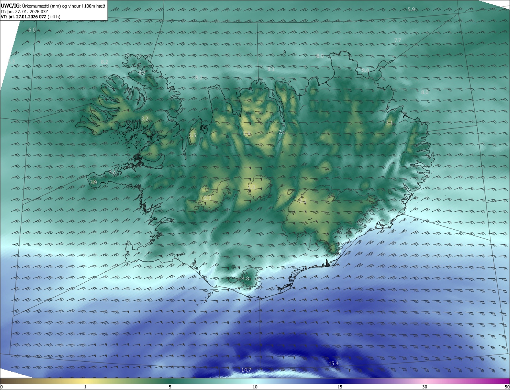The image size is (510, 390).
Task: Click the 7.7 value label on the map
Action: (x=397, y=41)
